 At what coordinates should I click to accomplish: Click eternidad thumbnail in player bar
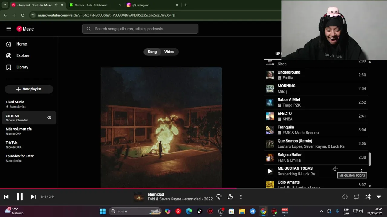[139, 197]
